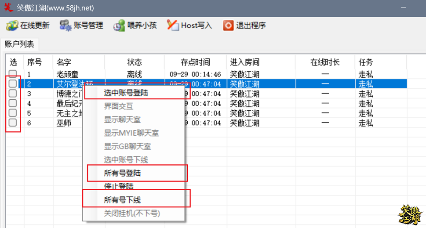Click the red 退出程序 icon
Viewport: 426px width, 228px height.
pos(228,25)
